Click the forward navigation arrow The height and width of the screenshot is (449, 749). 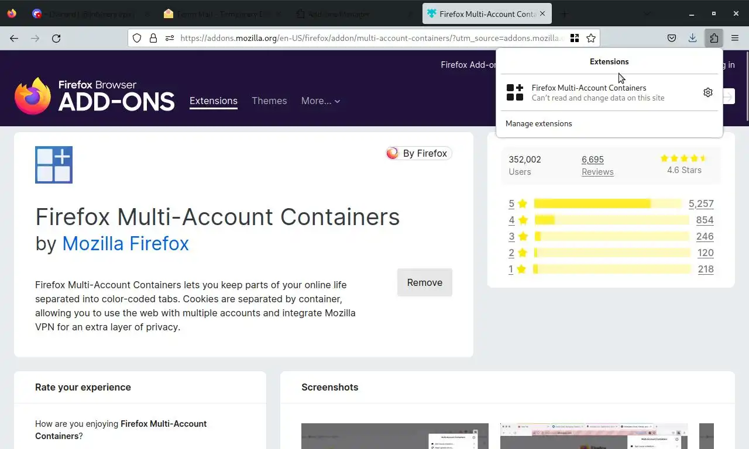(x=35, y=39)
